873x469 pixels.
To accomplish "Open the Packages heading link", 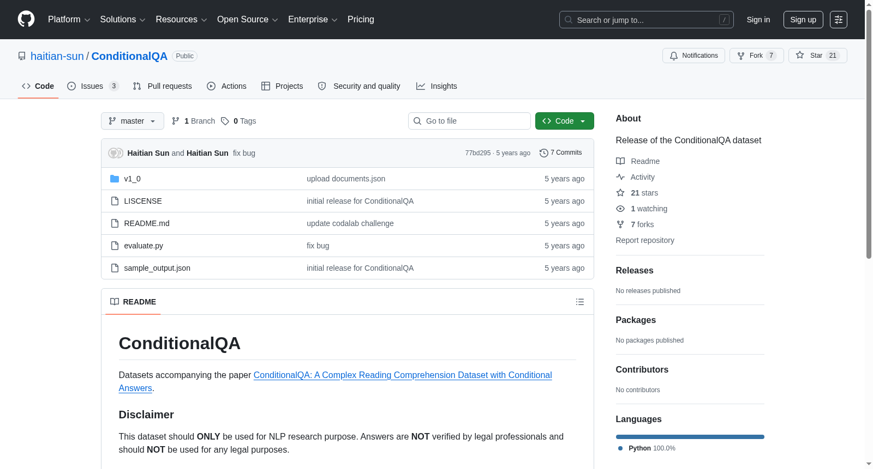I will click(636, 320).
